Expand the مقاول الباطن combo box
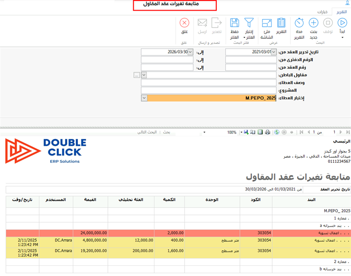Screen dimensions: 351x276 [144, 75]
